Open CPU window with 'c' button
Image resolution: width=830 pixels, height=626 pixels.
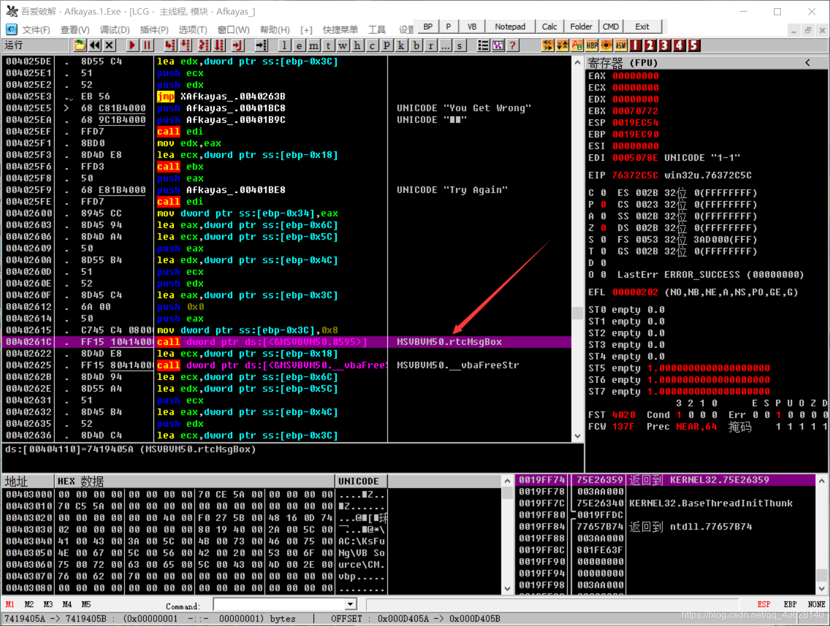[372, 45]
